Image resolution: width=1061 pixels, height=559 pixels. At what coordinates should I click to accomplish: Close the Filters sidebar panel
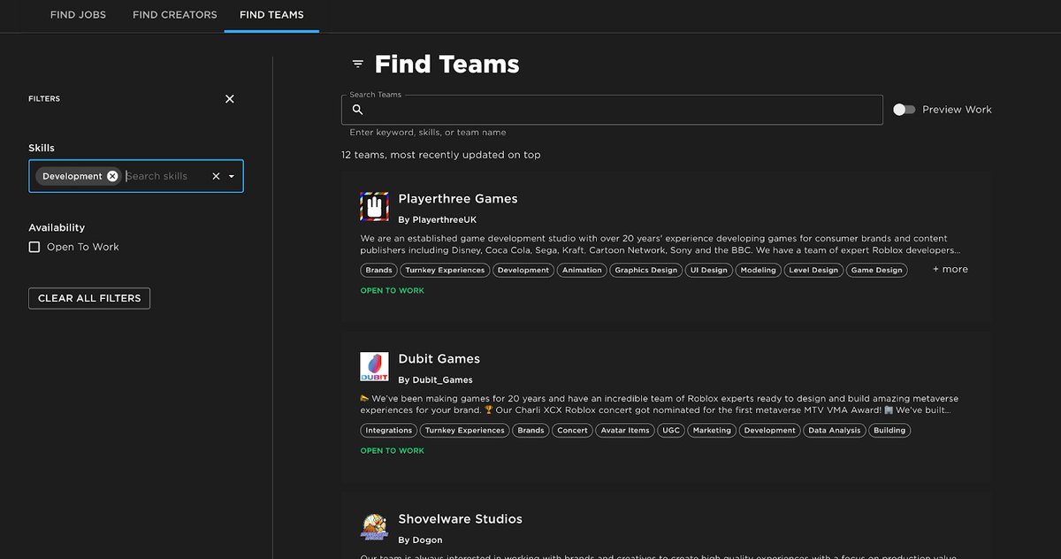(229, 98)
